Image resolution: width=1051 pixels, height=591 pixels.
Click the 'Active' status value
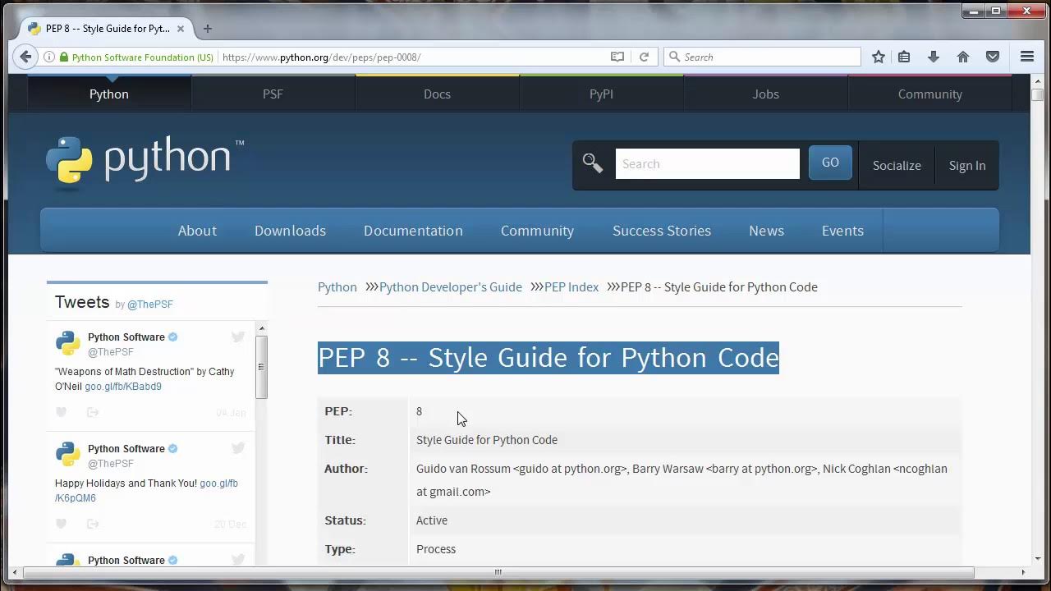click(x=432, y=520)
